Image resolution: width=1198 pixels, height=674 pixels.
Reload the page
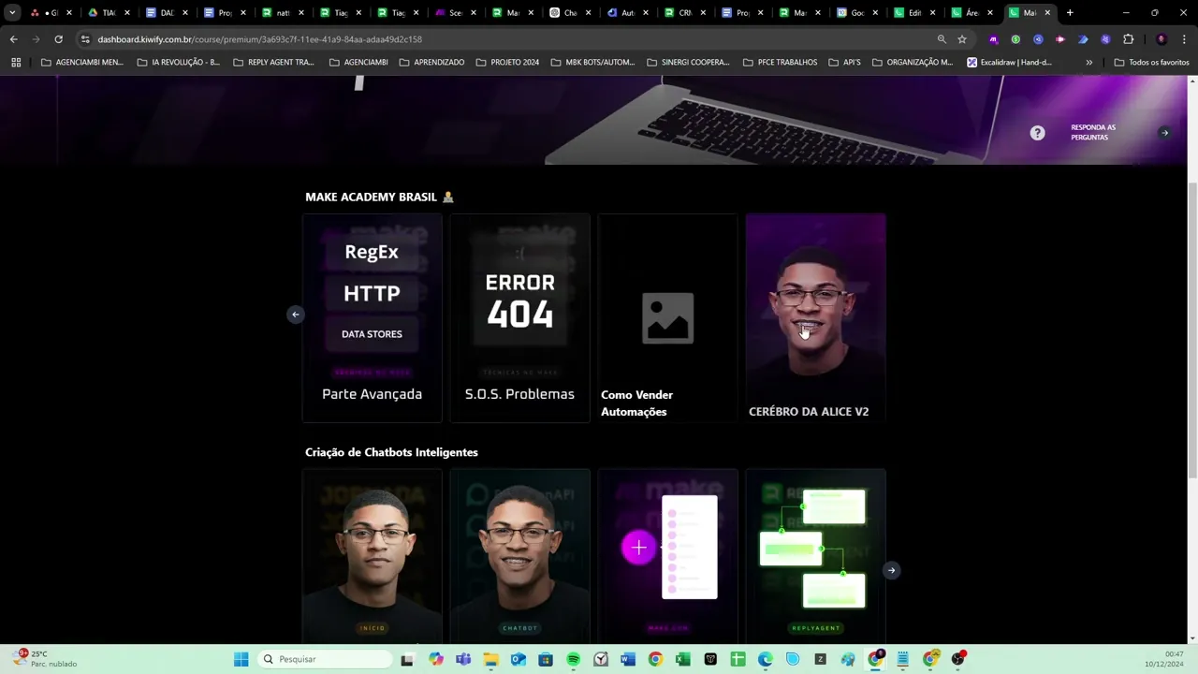58,39
